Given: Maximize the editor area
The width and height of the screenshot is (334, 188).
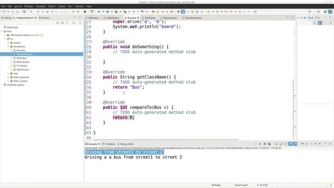Looking at the screenshot, I should click(x=292, y=18).
